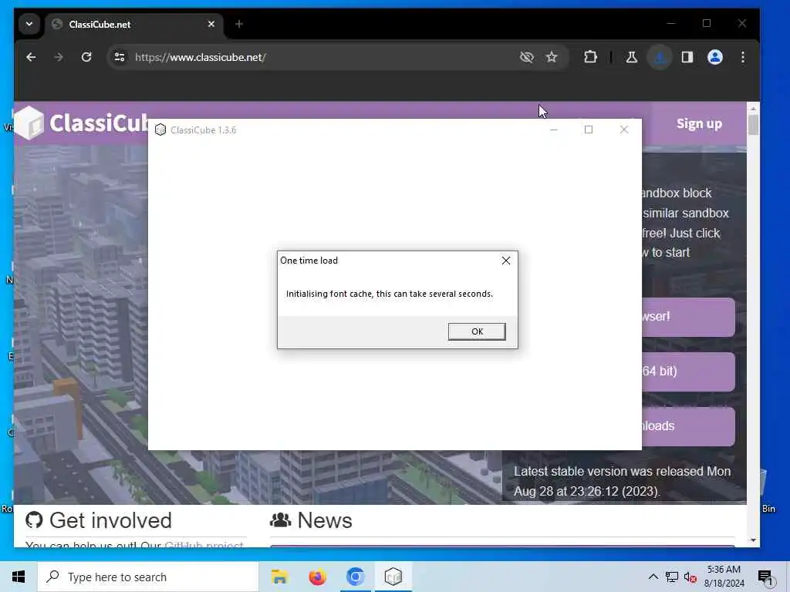Click the scrollbar down arrow on webpage

pos(753,540)
